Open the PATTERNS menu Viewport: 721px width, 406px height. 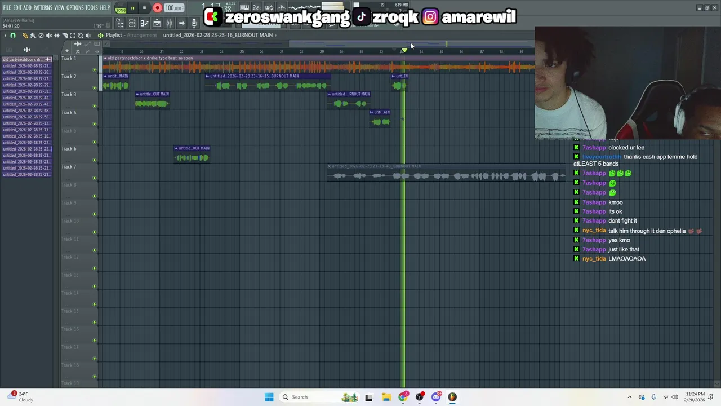click(x=43, y=7)
